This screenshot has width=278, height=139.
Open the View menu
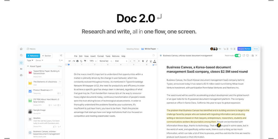coord(86,56)
